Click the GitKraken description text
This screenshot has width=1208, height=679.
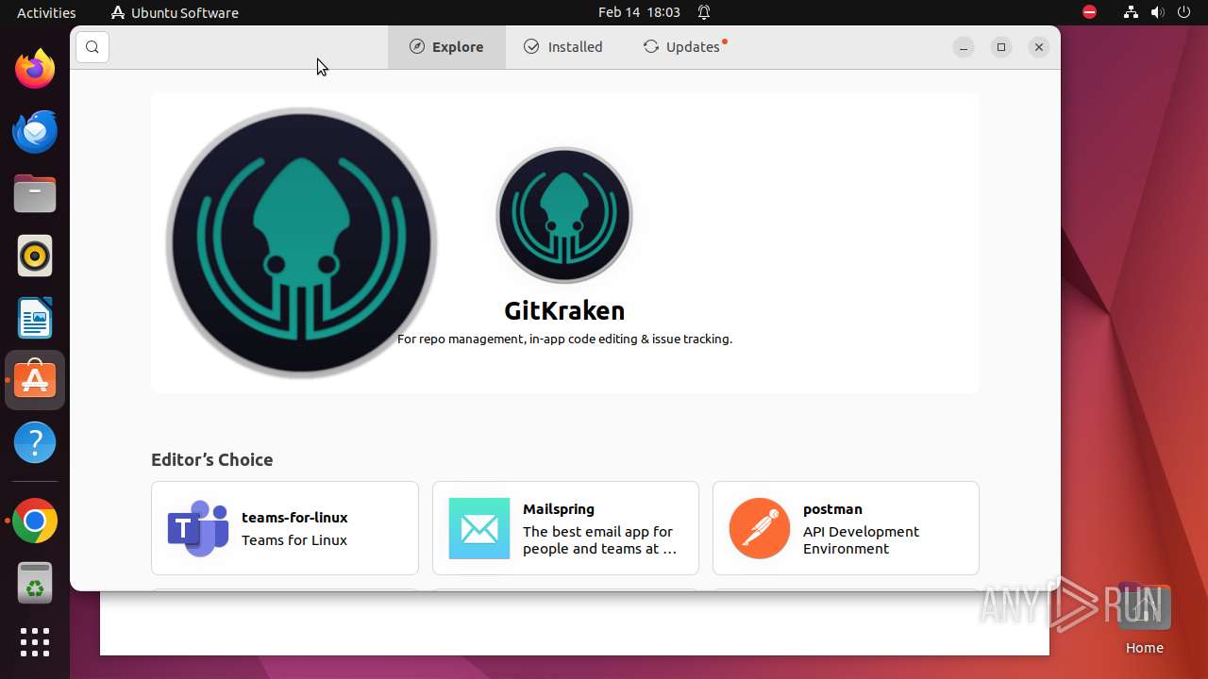point(564,339)
